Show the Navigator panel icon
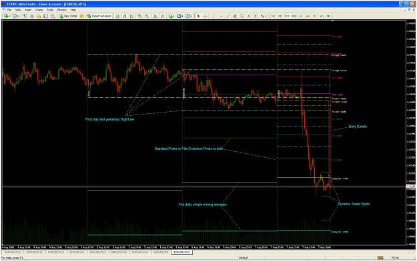Screen dimensions: 417x261 tap(39, 16)
